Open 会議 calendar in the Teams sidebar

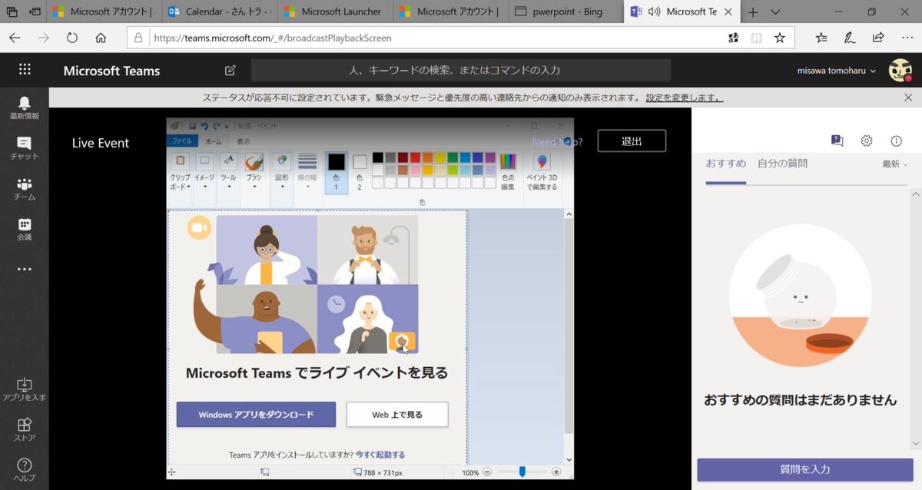[x=25, y=229]
